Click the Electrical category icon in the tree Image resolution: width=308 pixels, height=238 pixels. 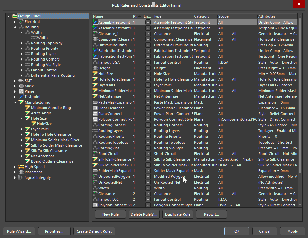coord(21,22)
